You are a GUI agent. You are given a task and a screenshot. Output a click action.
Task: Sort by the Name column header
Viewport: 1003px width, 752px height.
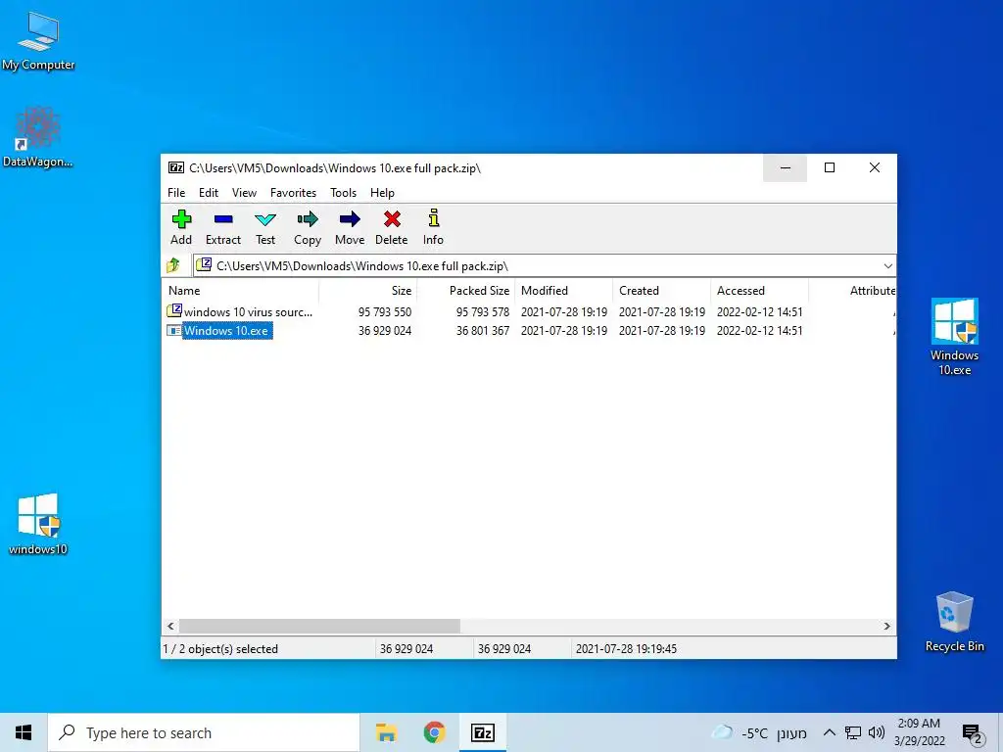point(240,290)
